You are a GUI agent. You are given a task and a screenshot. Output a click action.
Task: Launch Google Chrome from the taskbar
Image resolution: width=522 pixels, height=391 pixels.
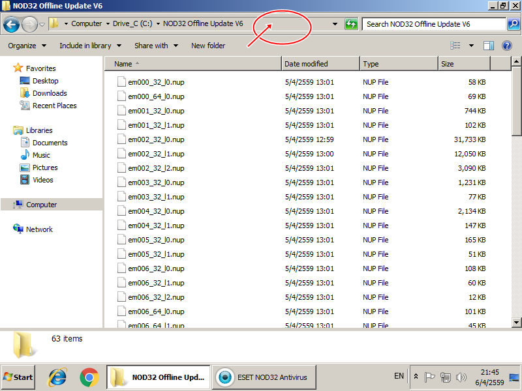[89, 377]
